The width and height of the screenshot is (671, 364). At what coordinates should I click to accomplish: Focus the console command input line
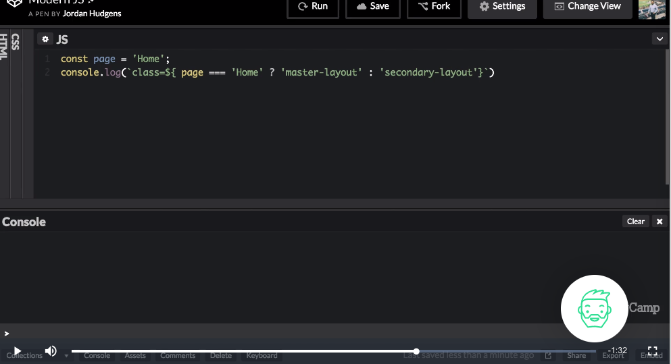270,333
